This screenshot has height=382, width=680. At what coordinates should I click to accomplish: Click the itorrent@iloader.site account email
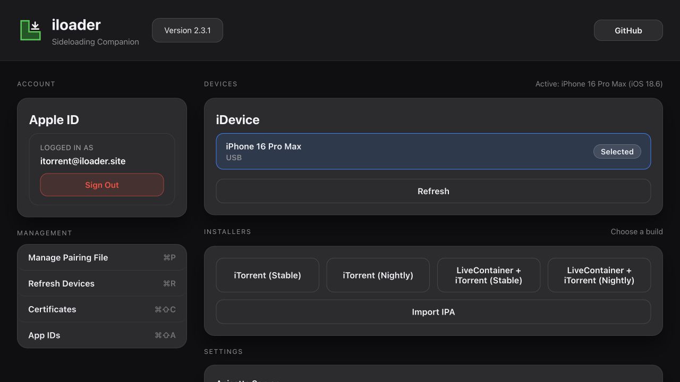coord(83,161)
